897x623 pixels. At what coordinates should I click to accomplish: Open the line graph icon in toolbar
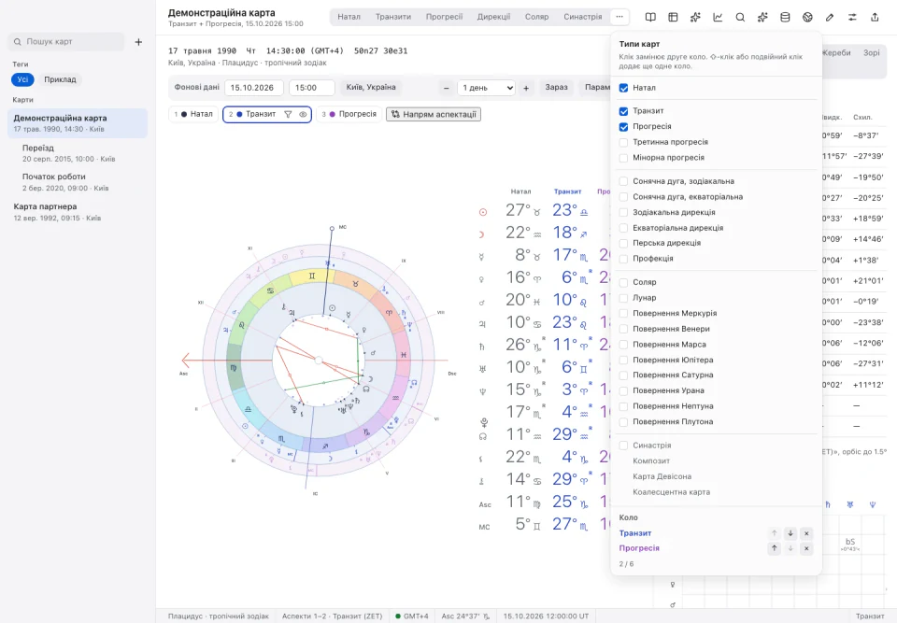click(x=718, y=17)
